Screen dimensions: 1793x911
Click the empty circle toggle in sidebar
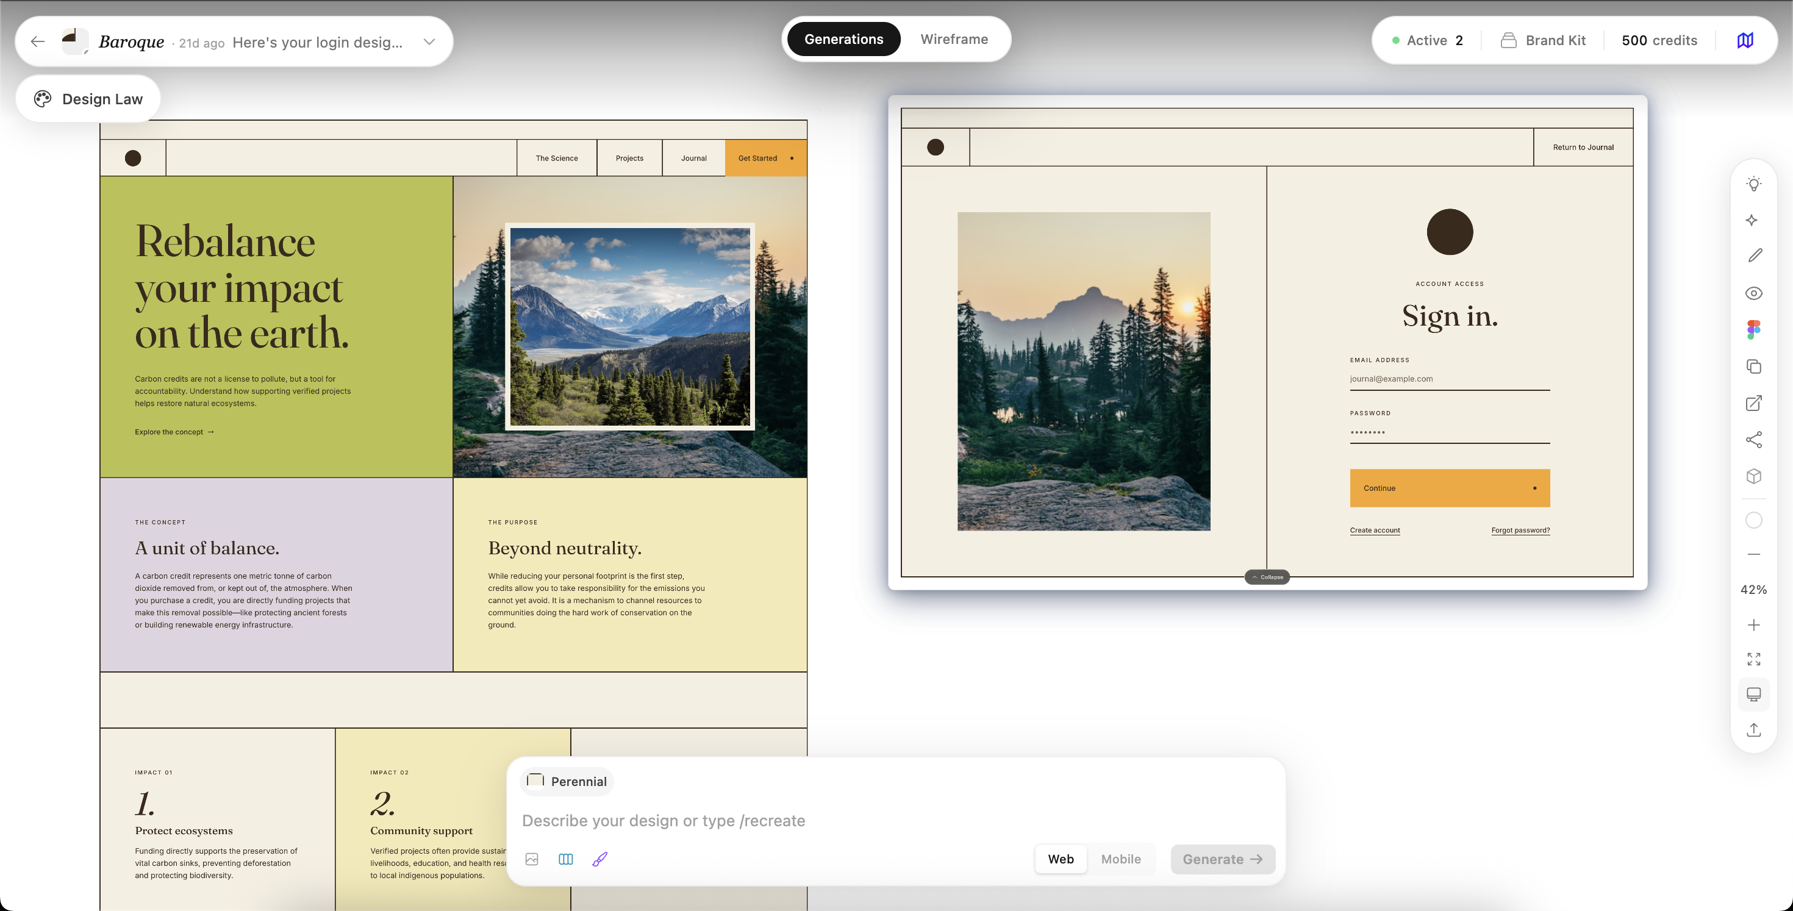click(x=1753, y=521)
